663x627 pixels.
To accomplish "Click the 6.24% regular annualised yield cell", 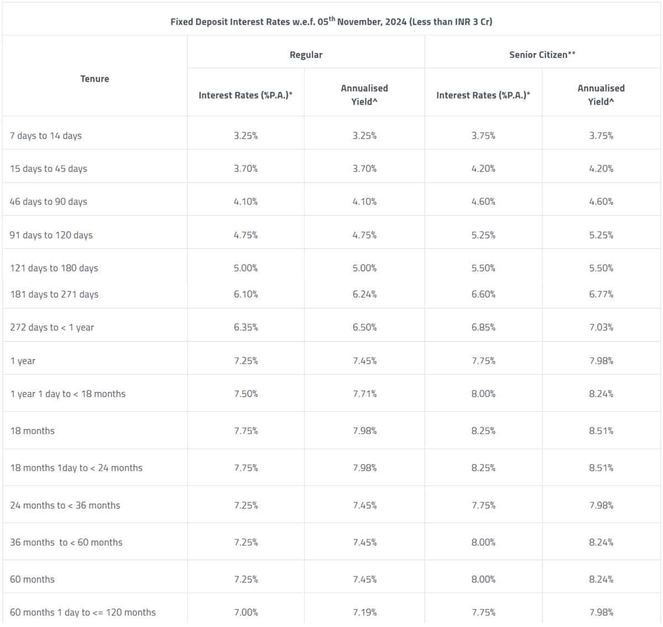I will click(x=364, y=294).
